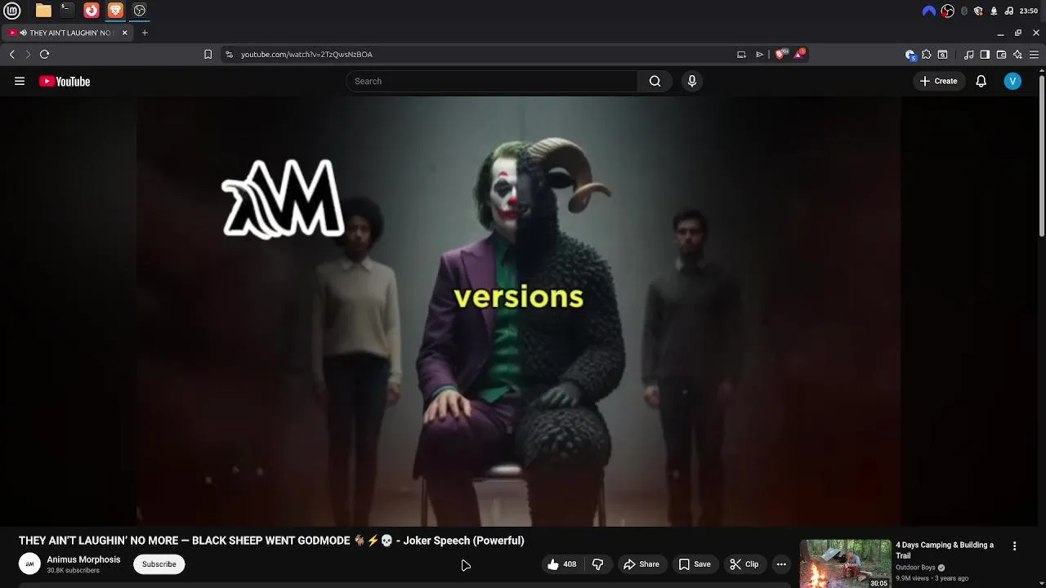Screen dimensions: 1046x588
Task: Share this video
Action: pyautogui.click(x=641, y=564)
